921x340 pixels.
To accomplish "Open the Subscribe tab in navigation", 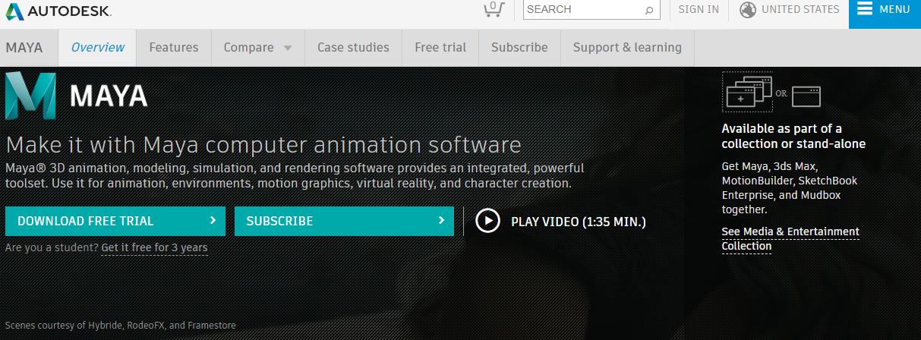I will [x=519, y=47].
